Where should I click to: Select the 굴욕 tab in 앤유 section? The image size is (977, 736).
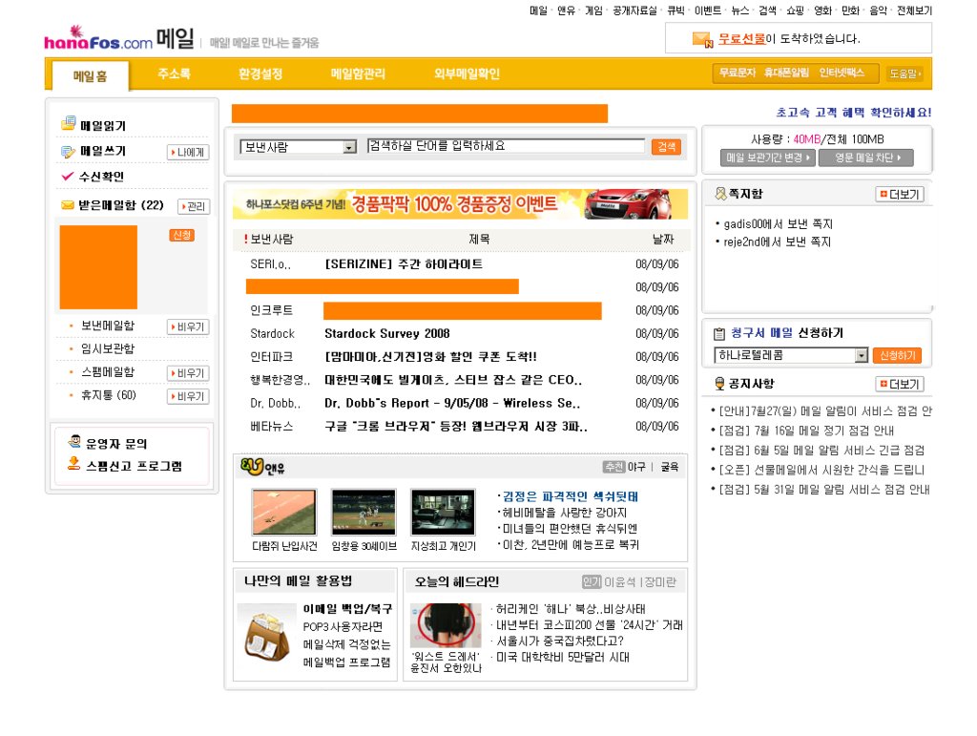click(670, 467)
